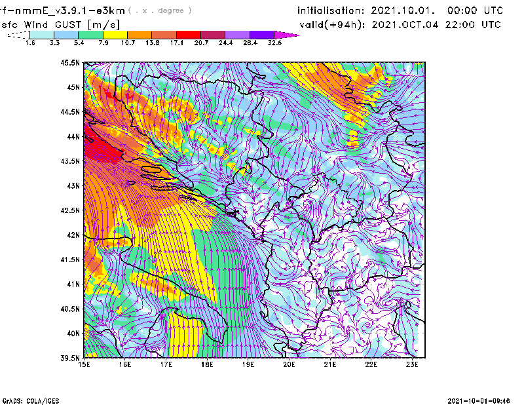Click the 42.5N latitude label
Image resolution: width=524 pixels, height=405 pixels.
coord(70,210)
